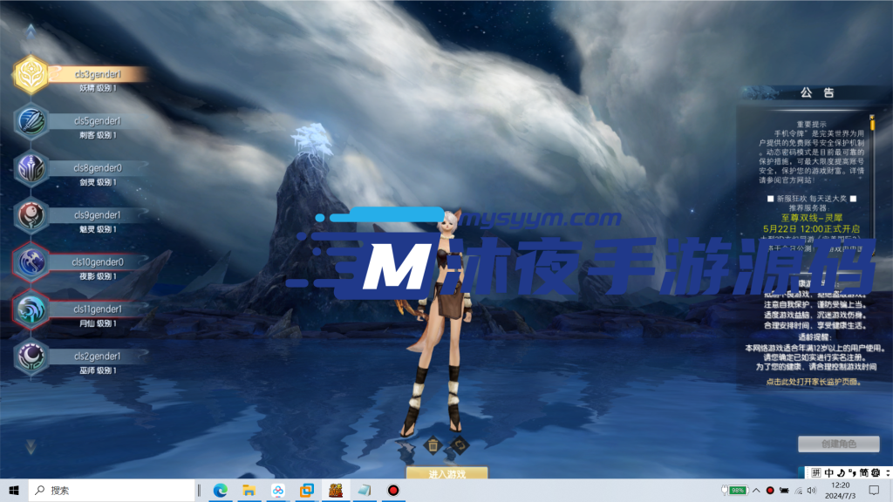
Task: Click the Windows taskbar search box
Action: point(113,491)
